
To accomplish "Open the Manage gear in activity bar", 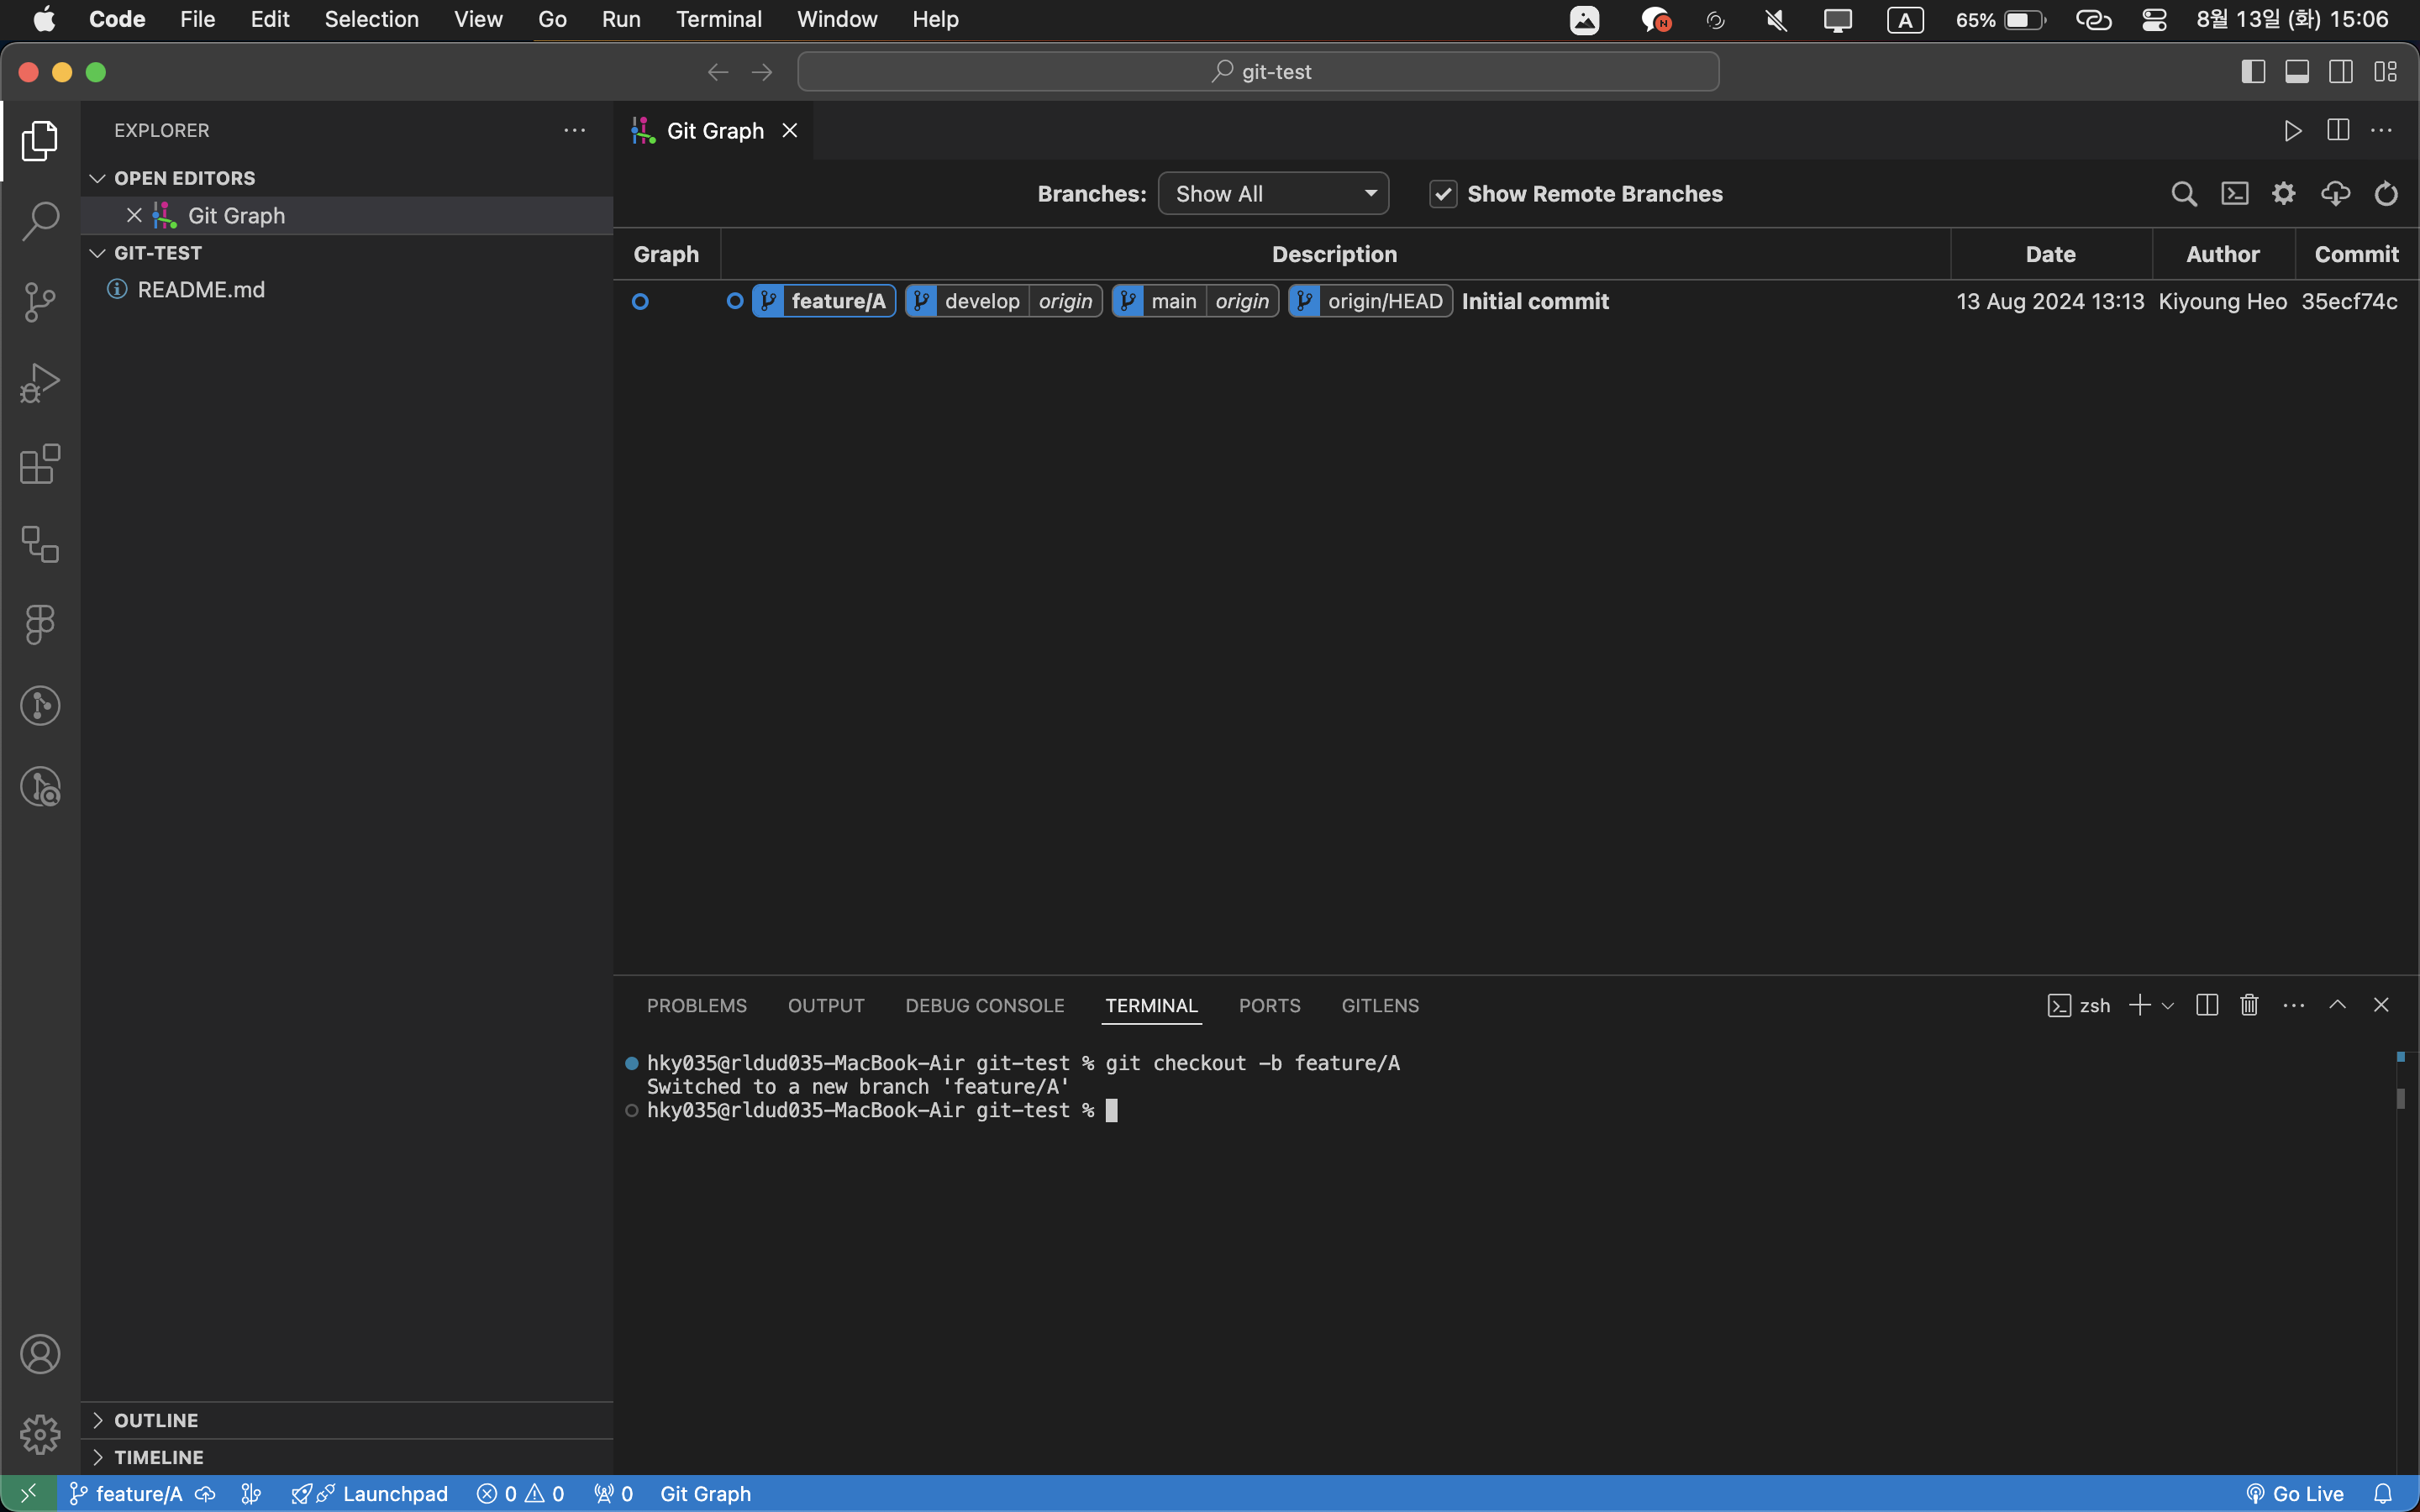I will (x=40, y=1434).
